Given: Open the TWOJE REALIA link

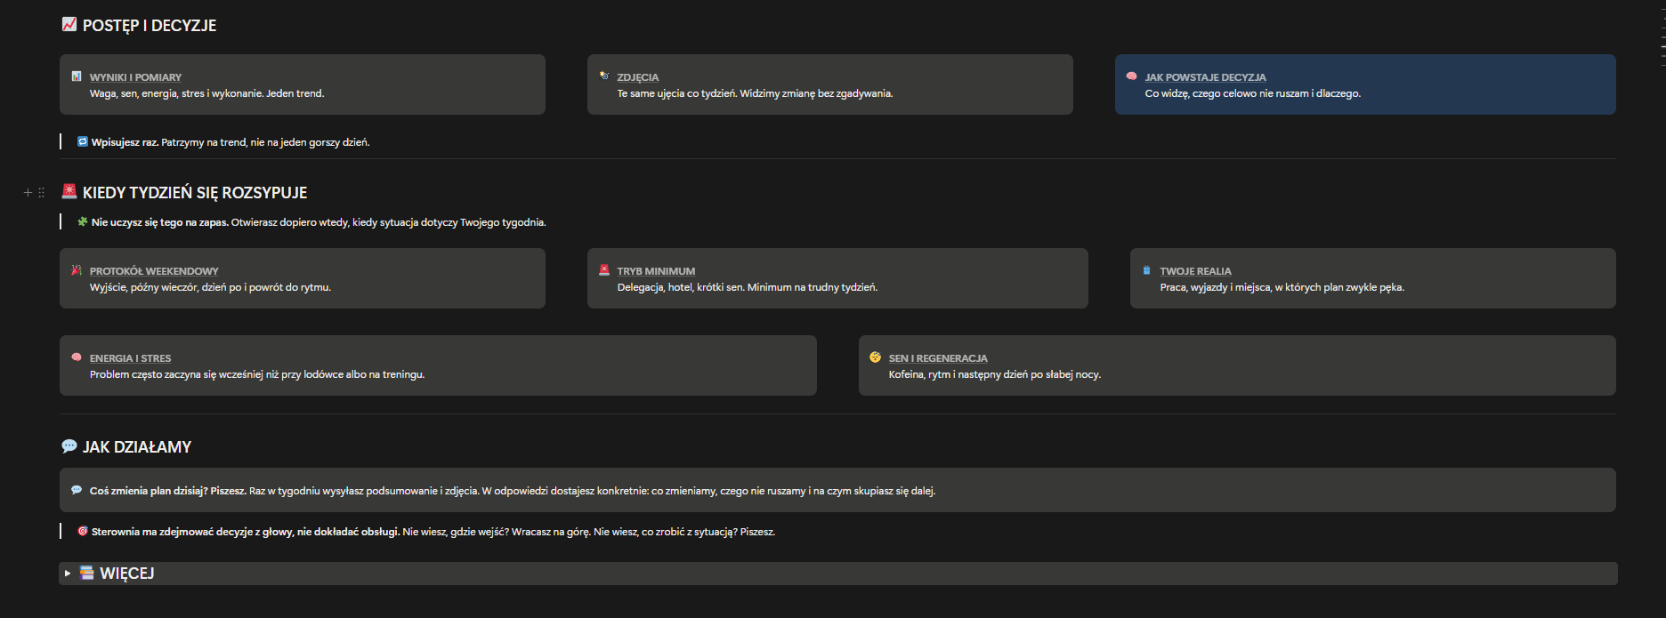Looking at the screenshot, I should [x=1195, y=271].
